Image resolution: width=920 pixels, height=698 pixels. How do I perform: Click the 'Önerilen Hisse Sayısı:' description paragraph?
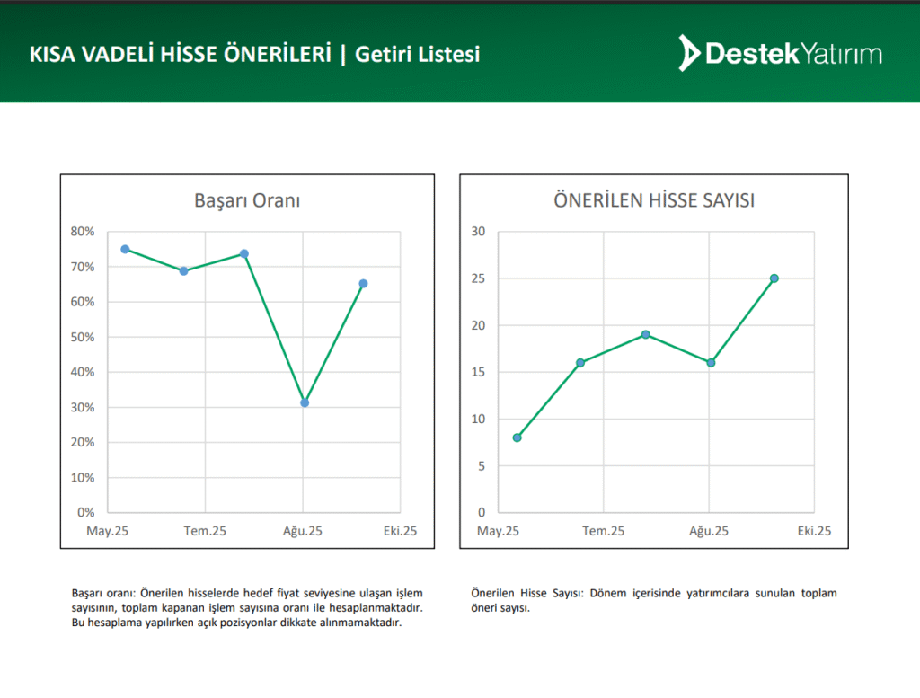(x=653, y=600)
